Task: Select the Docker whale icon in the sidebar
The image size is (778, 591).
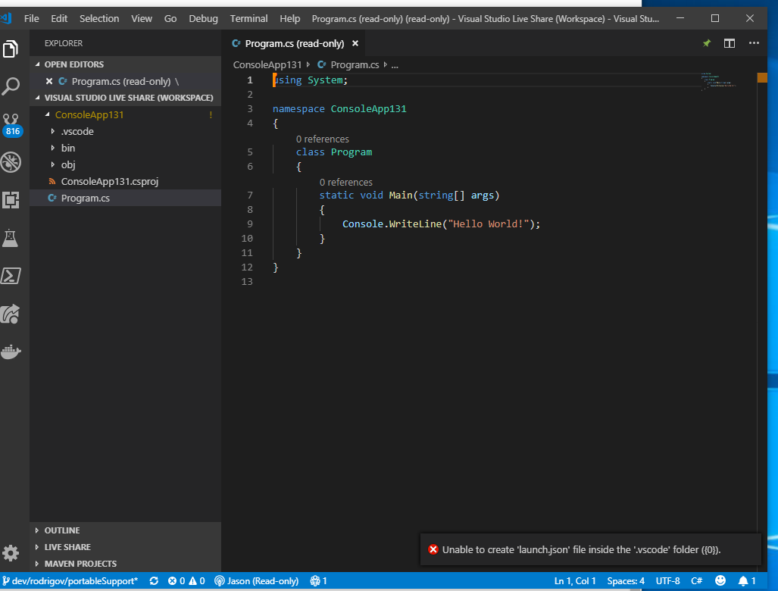Action: click(x=11, y=351)
